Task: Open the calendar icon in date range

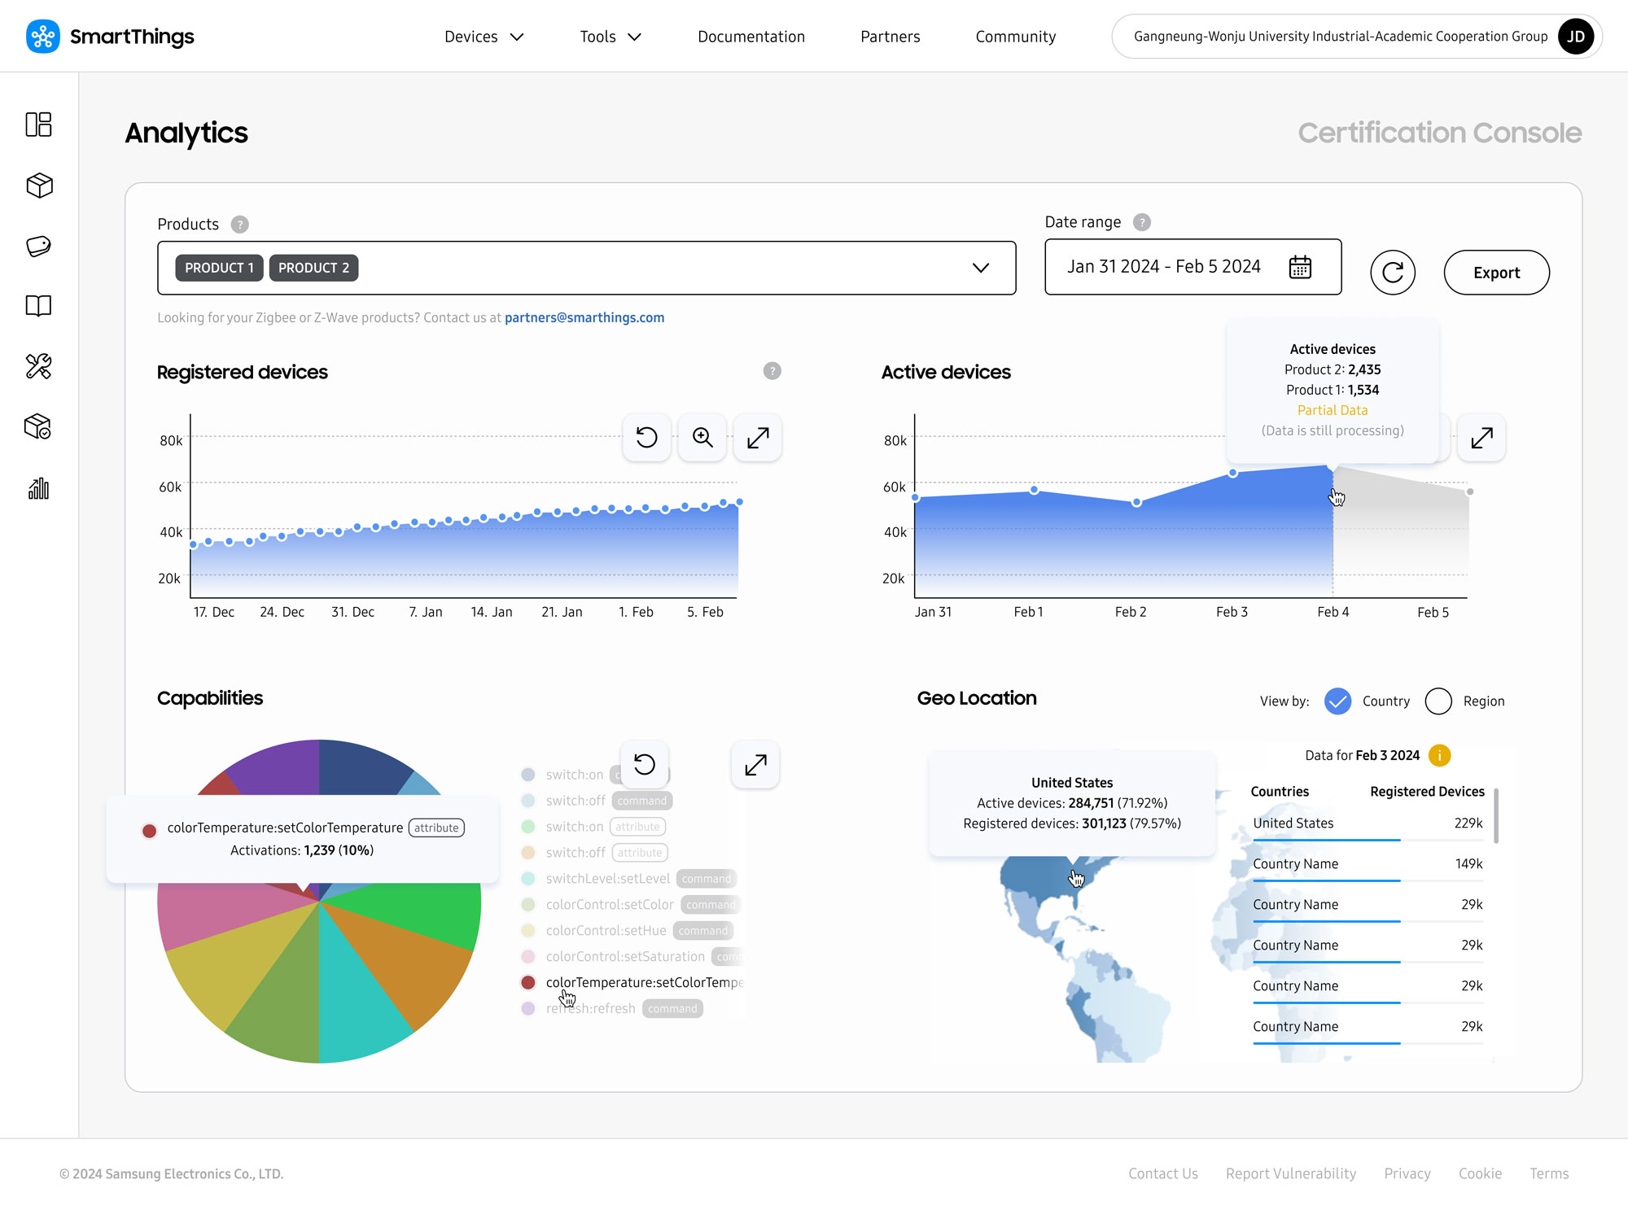Action: click(1300, 267)
